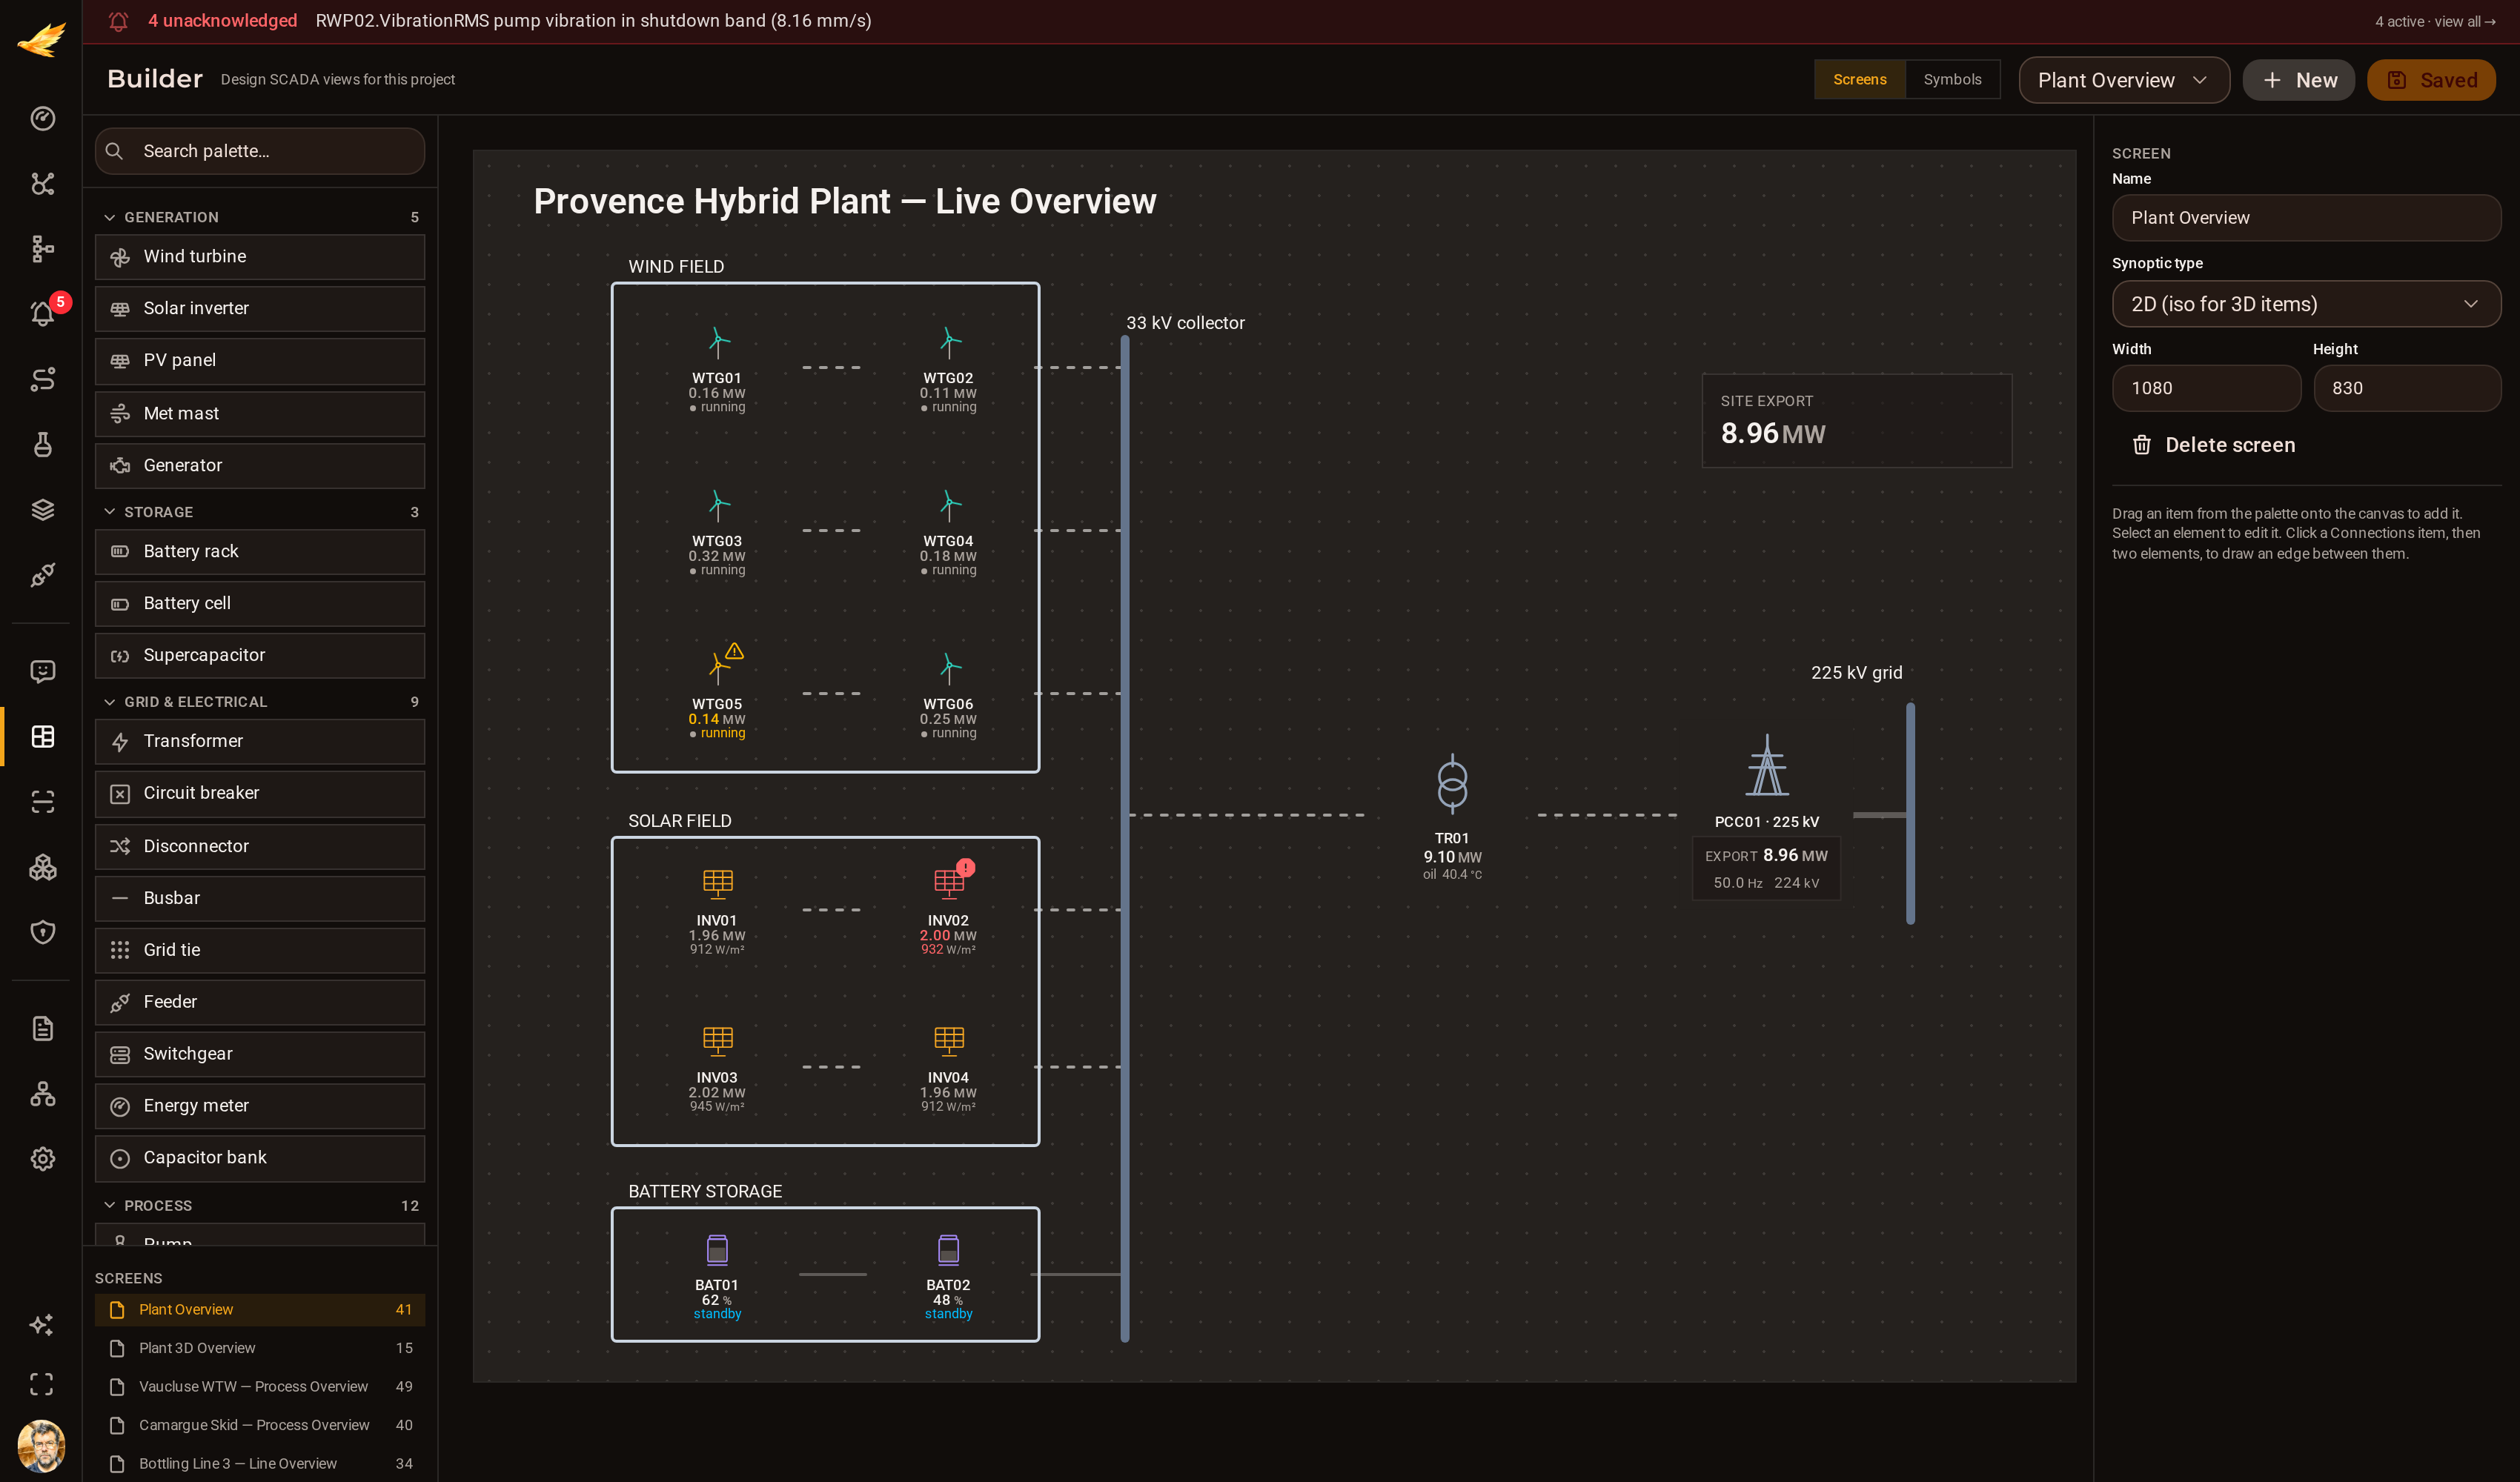Viewport: 2520px width, 1482px height.
Task: Click Delete screen
Action: click(2213, 445)
